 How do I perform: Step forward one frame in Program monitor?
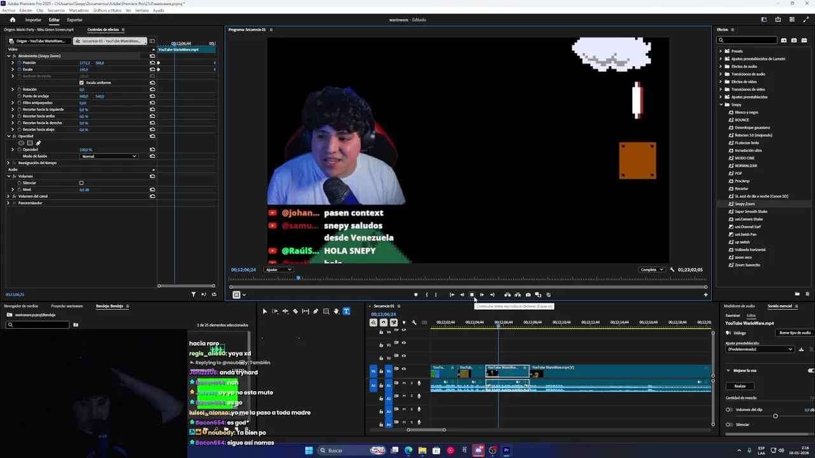pyautogui.click(x=482, y=295)
